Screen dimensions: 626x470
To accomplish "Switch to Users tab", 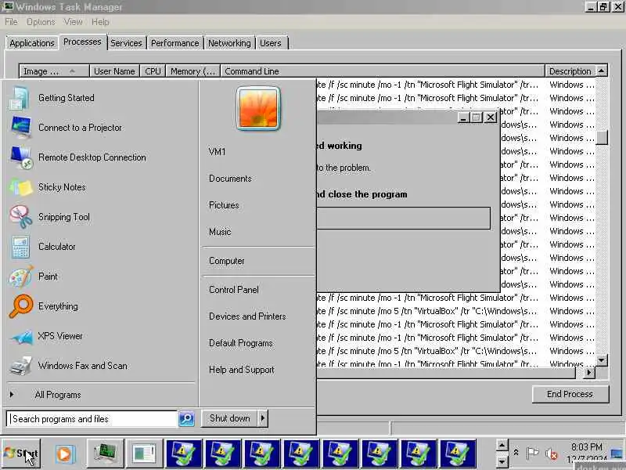I will 271,43.
